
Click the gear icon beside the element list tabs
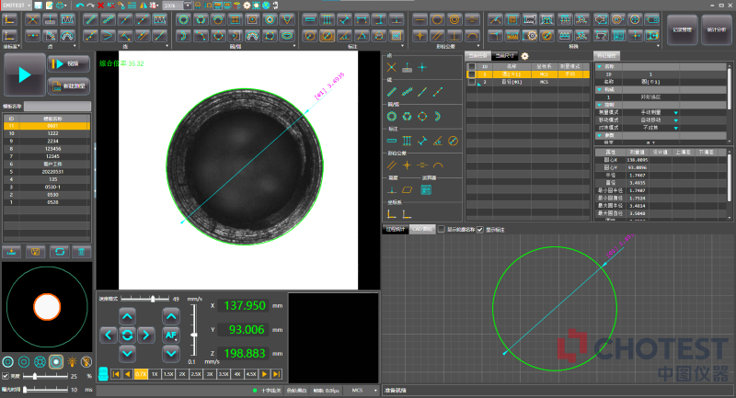pos(526,55)
